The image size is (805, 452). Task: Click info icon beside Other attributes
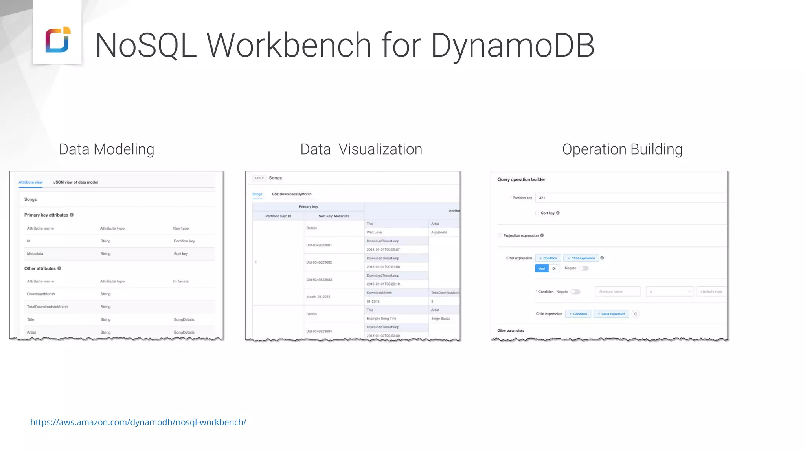pos(59,268)
